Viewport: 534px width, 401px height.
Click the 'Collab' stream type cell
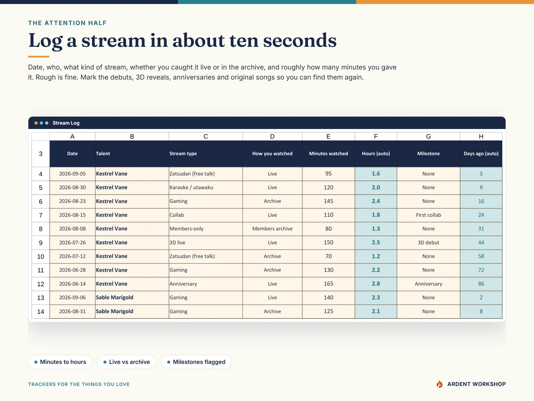click(206, 215)
